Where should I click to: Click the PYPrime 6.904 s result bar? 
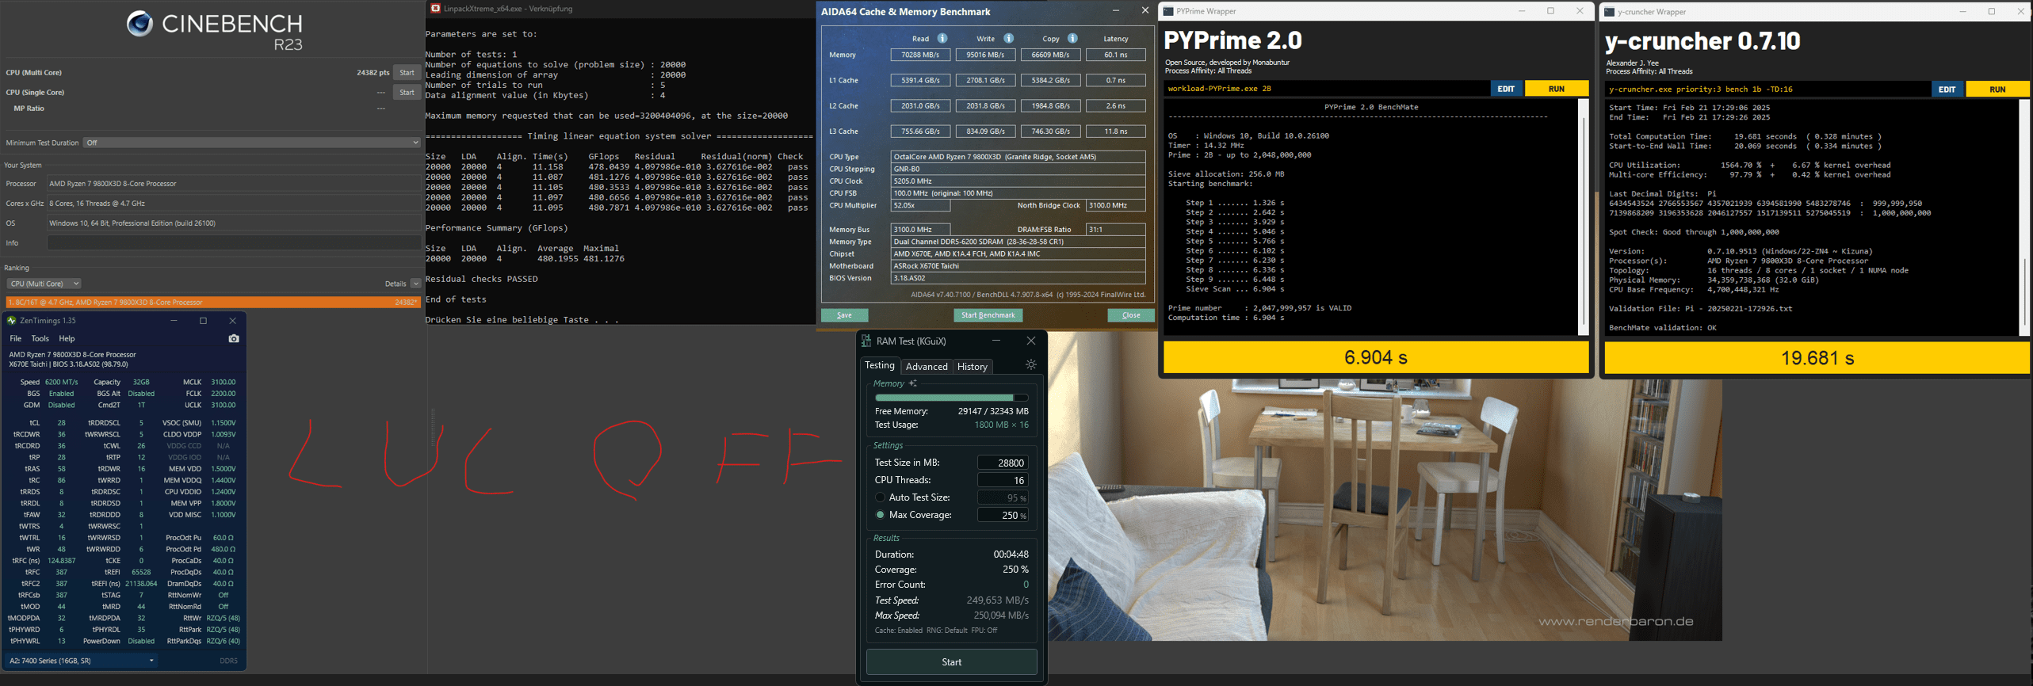click(x=1376, y=357)
